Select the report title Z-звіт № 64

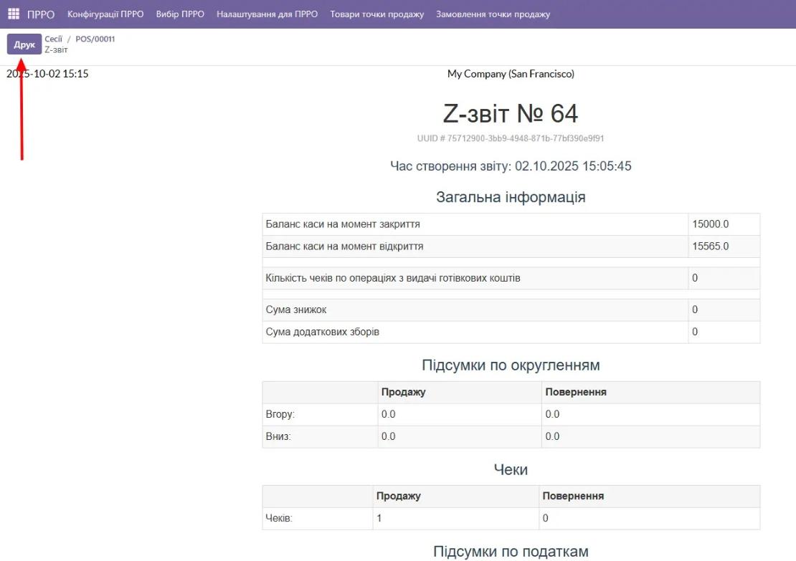click(511, 113)
